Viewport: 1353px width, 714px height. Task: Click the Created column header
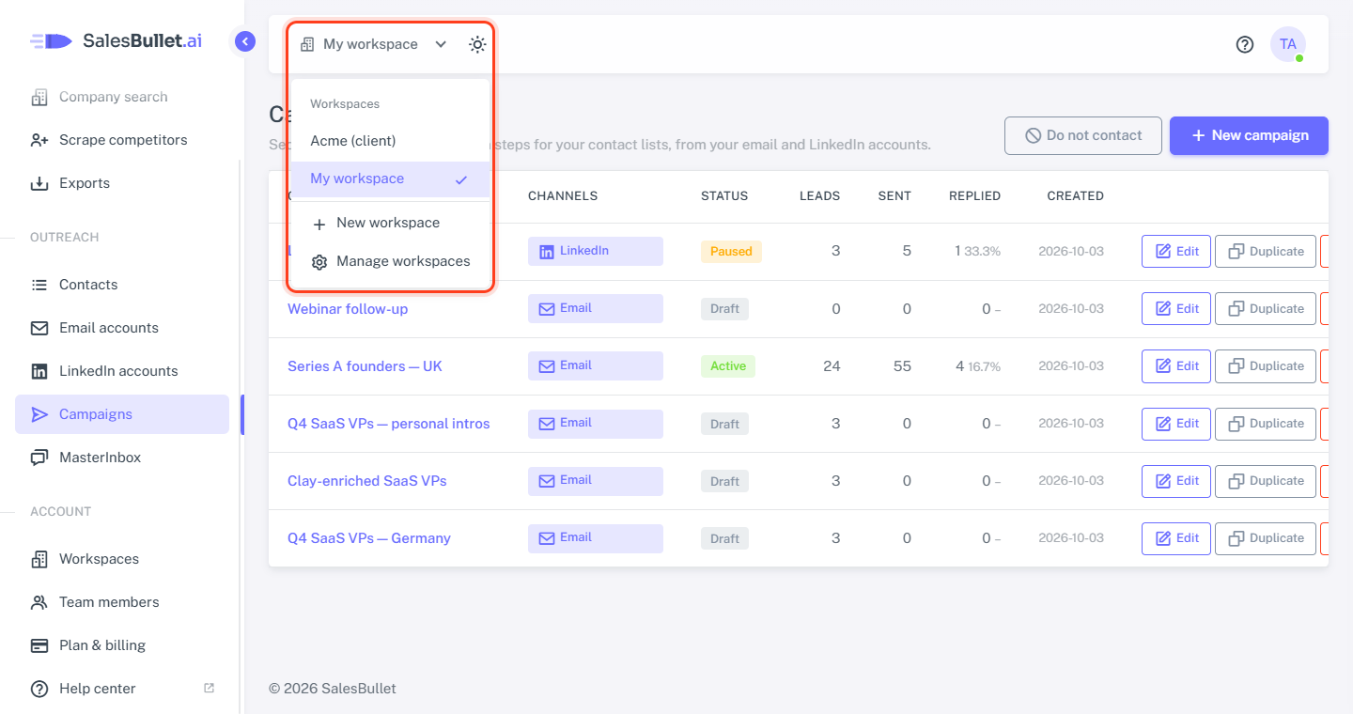1076,196
